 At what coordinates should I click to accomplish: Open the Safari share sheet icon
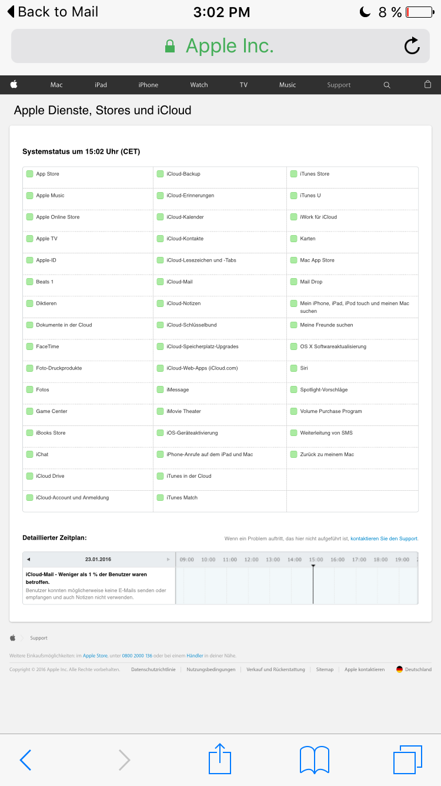[x=220, y=759]
